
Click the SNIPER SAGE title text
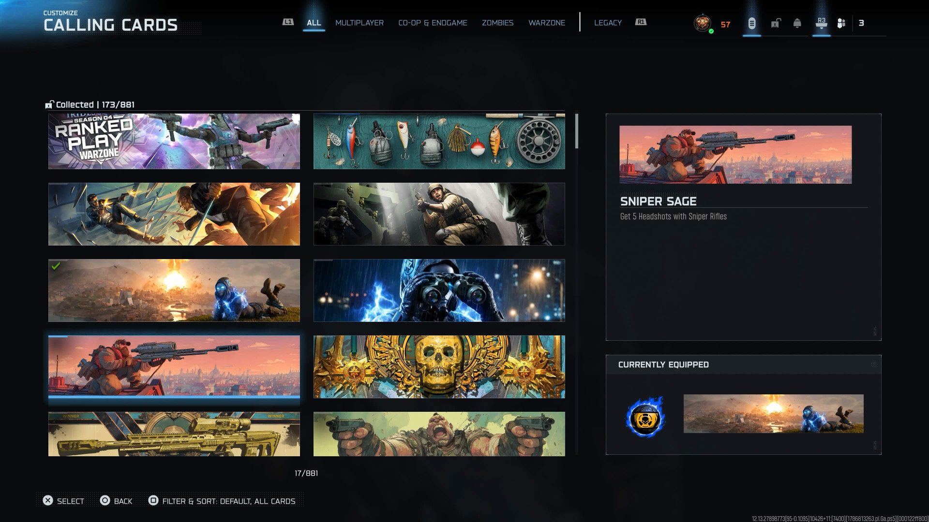coord(659,201)
